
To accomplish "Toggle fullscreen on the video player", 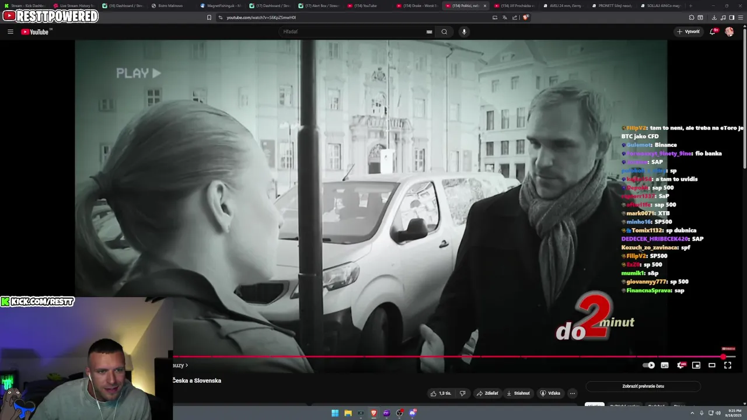I will click(x=728, y=365).
